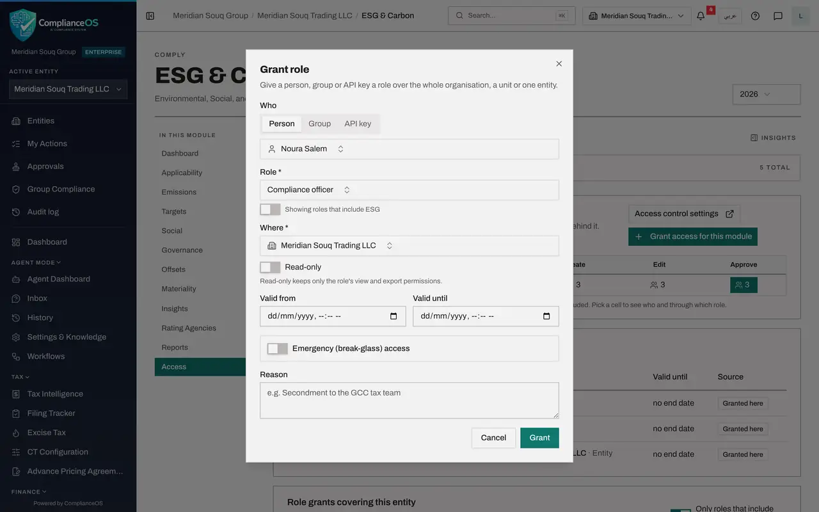
Task: Click the Workflows sidebar icon
Action: pos(16,356)
